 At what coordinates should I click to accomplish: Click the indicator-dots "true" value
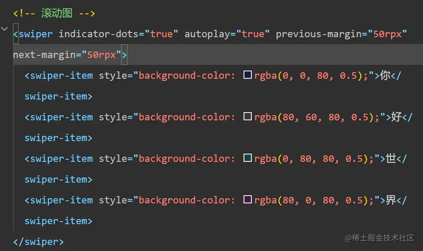tap(161, 34)
